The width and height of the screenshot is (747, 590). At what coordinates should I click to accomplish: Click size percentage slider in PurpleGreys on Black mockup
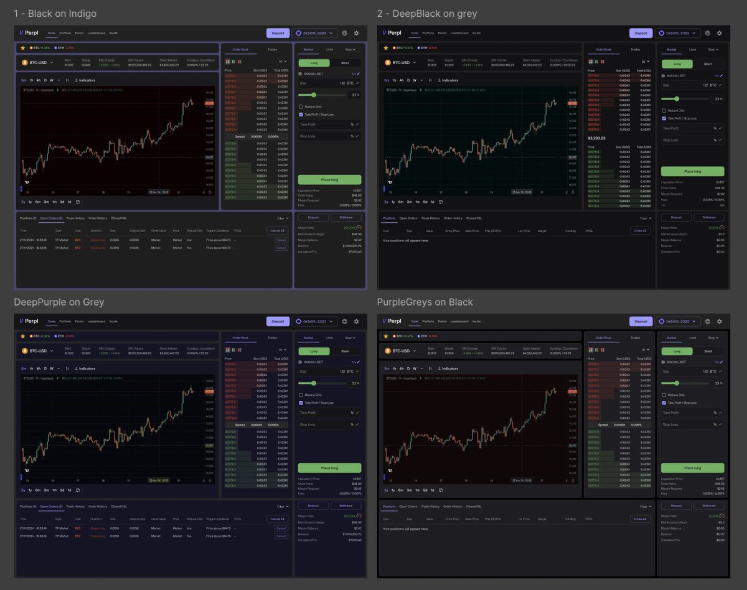point(685,383)
